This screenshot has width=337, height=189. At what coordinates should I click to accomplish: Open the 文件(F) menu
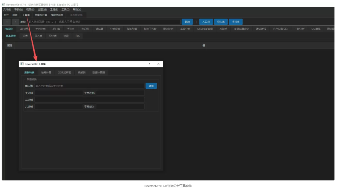coord(7,10)
